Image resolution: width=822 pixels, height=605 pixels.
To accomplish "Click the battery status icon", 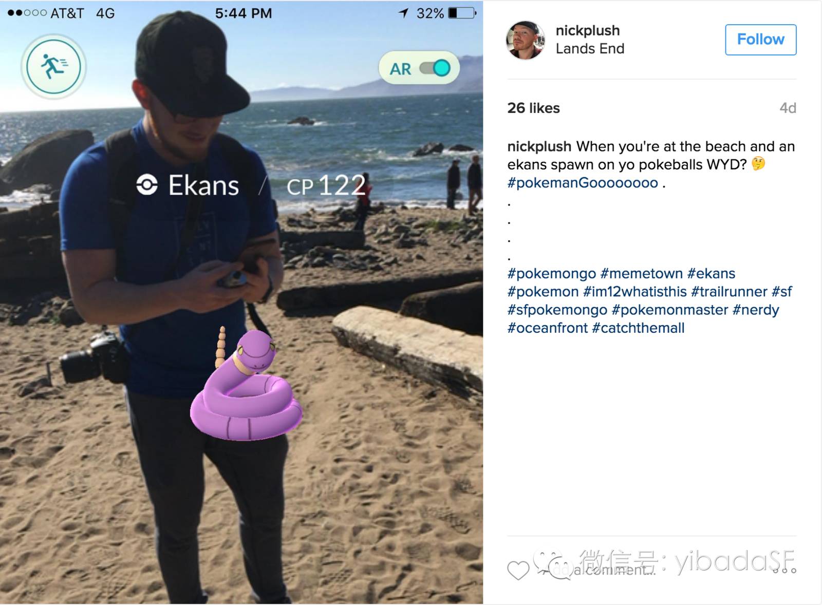I will pyautogui.click(x=462, y=13).
